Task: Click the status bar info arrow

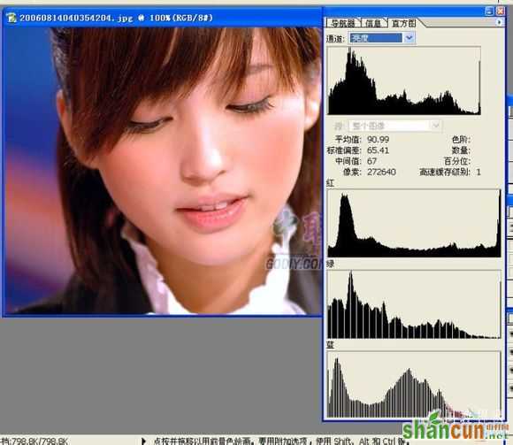Action: (x=143, y=441)
